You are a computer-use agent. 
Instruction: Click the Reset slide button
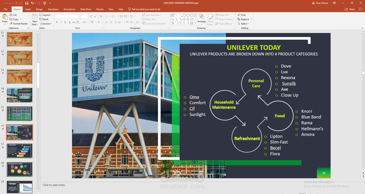[x=44, y=19]
